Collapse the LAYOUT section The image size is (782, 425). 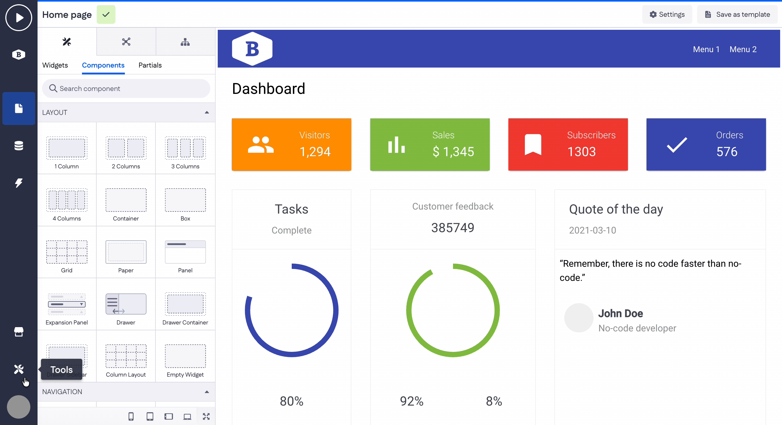(x=207, y=112)
